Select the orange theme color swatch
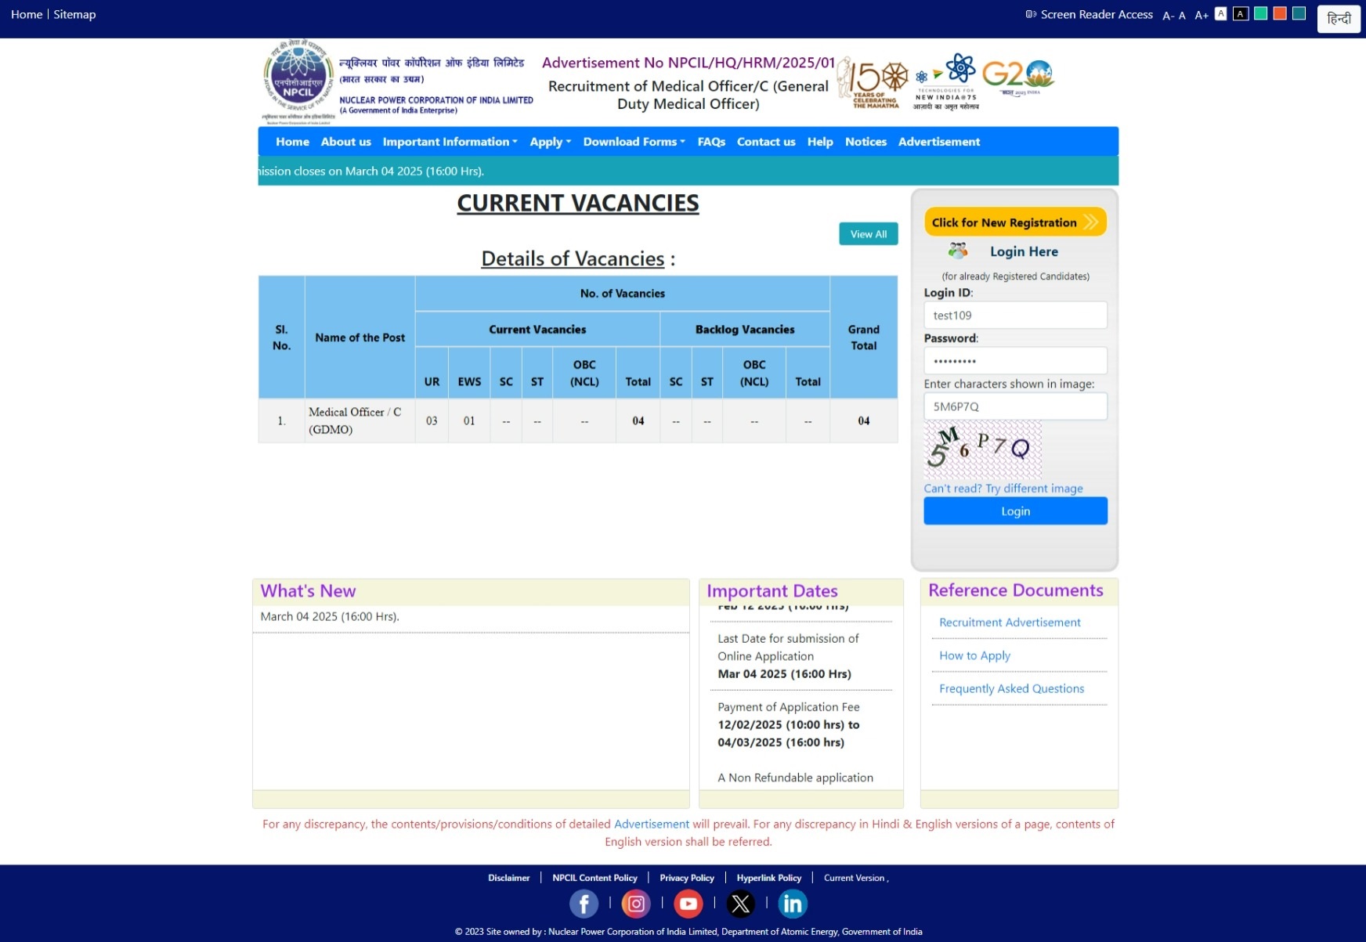The width and height of the screenshot is (1366, 942). click(1280, 13)
